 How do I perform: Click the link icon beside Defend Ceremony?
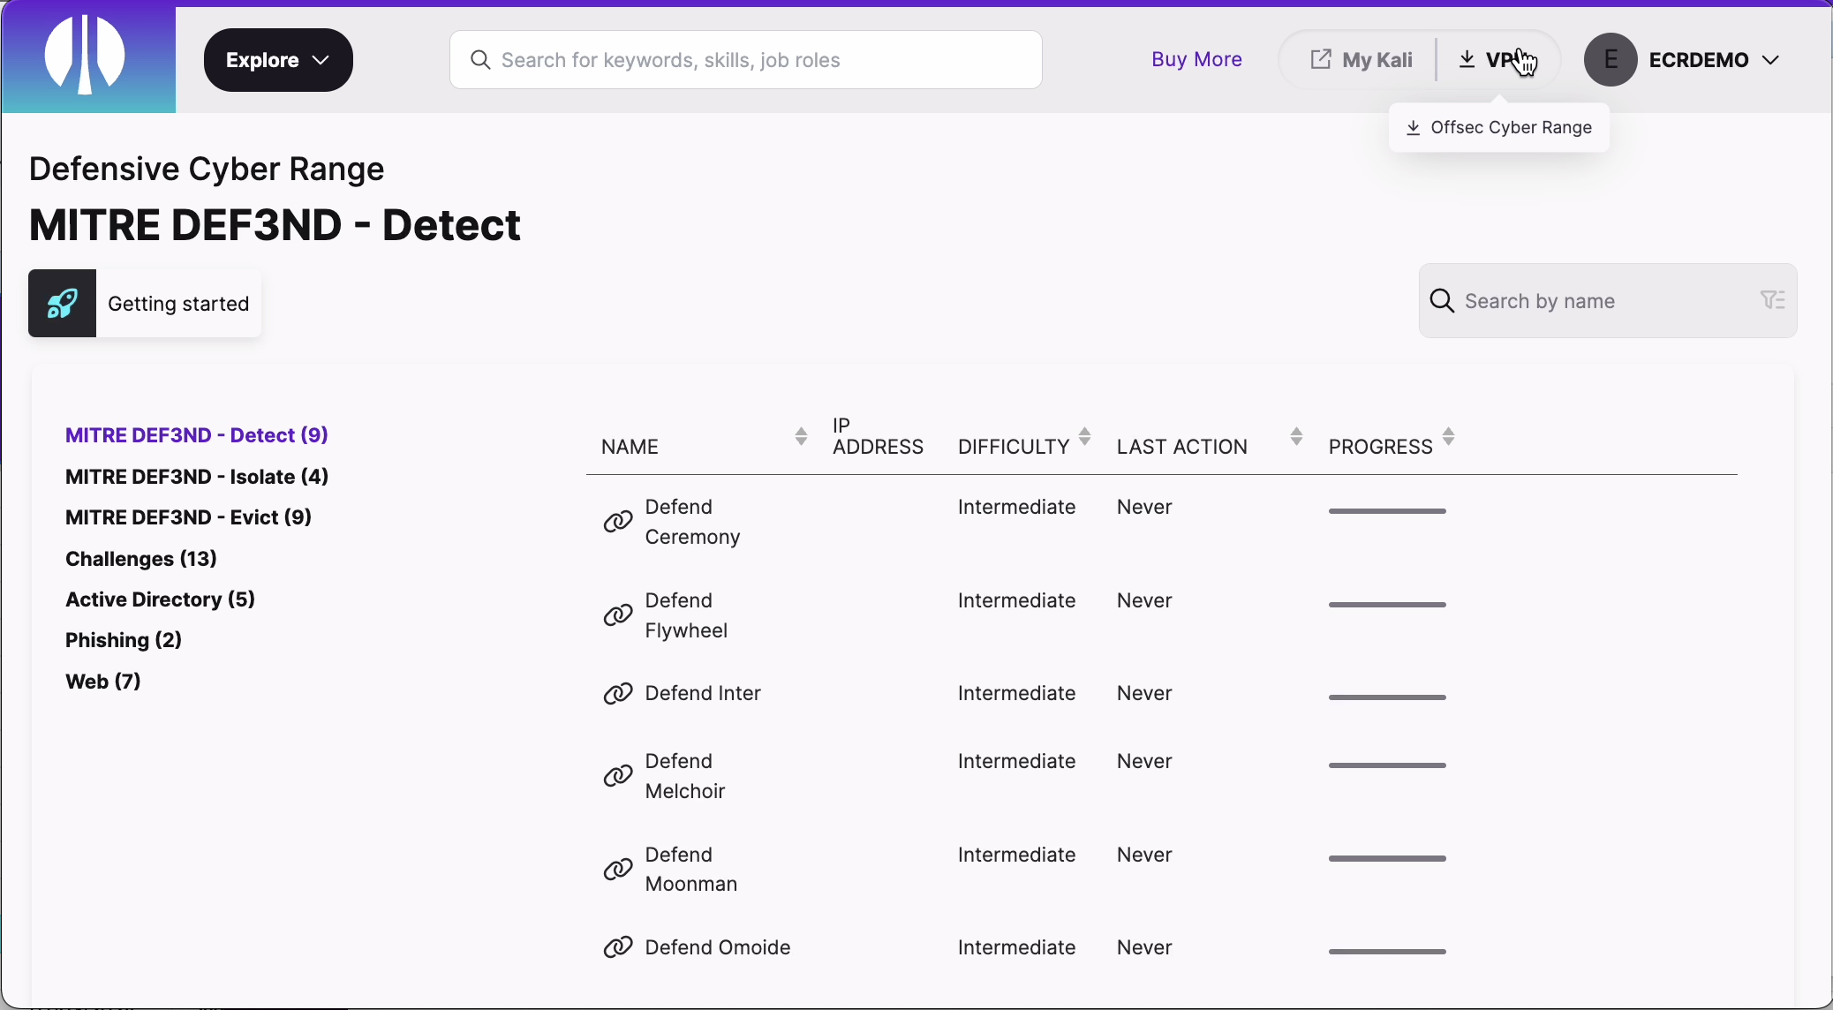point(617,522)
